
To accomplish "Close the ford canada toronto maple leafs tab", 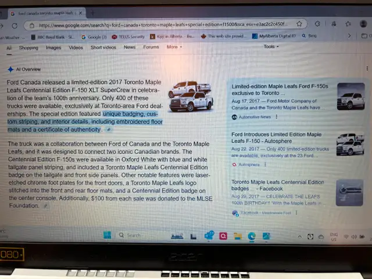I will point(80,13).
